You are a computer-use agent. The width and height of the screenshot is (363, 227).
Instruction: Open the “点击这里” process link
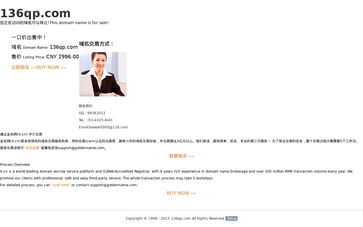tap(32, 148)
